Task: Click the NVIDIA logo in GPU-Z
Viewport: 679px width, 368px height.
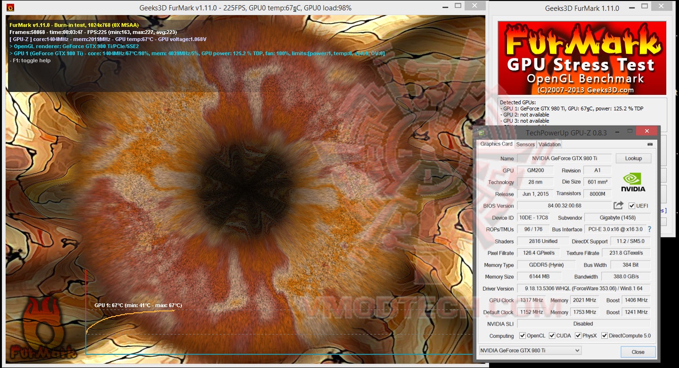Action: pyautogui.click(x=633, y=182)
